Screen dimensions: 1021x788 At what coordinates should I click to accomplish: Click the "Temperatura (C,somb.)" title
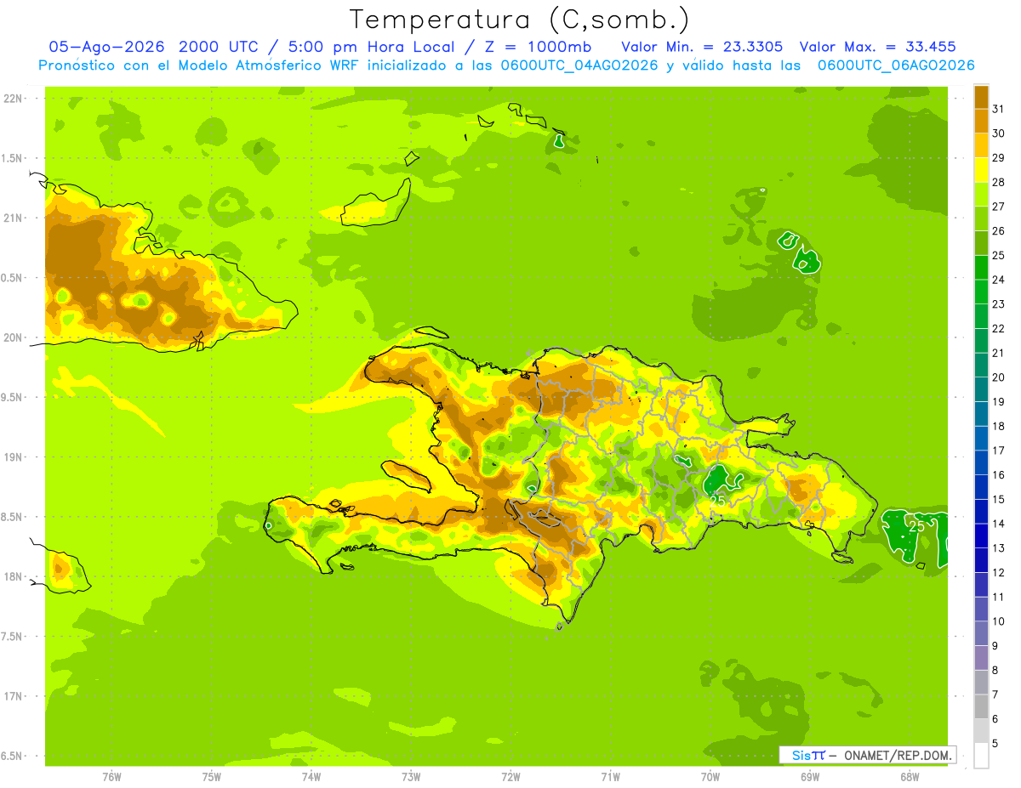point(520,20)
